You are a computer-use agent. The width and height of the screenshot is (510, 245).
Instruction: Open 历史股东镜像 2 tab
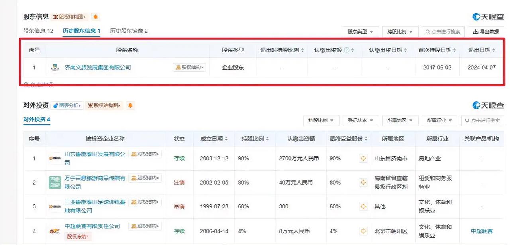129,31
